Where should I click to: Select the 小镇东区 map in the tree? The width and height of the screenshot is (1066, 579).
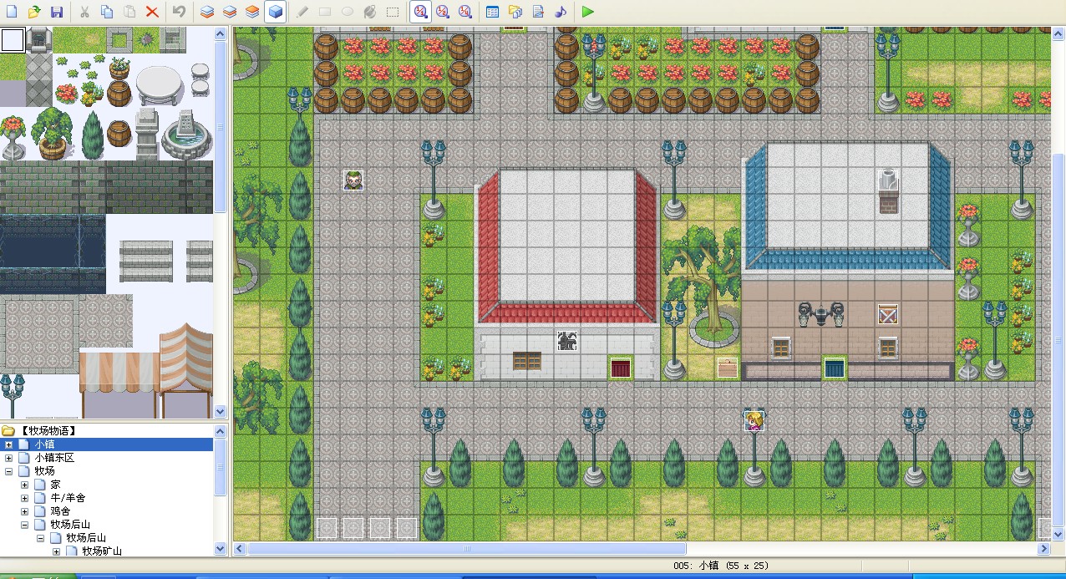[54, 458]
